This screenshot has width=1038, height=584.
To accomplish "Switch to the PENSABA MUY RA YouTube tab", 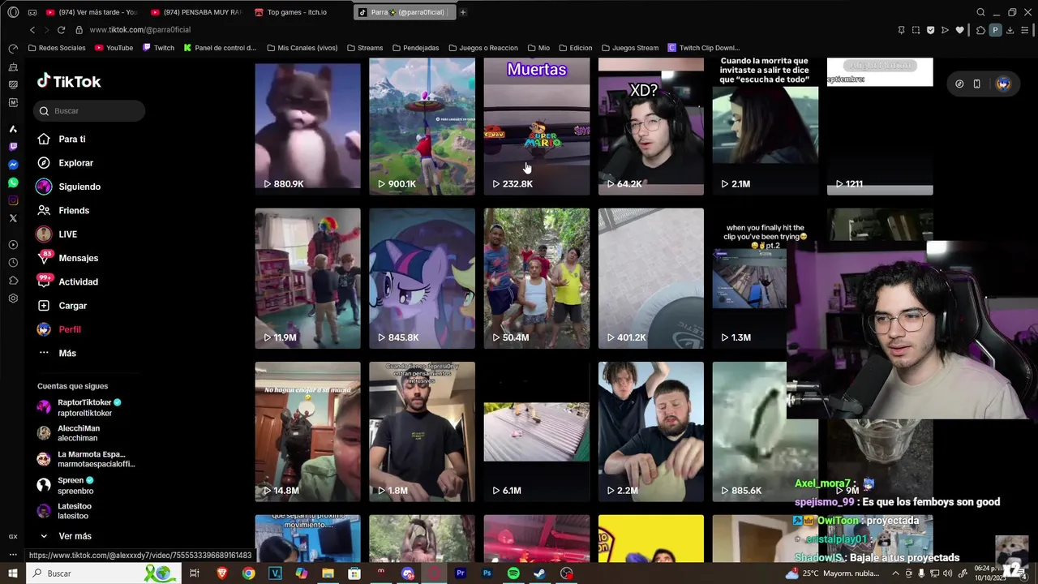I will (196, 12).
